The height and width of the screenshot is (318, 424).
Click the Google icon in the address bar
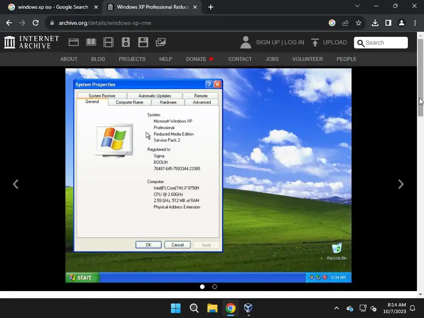332,23
